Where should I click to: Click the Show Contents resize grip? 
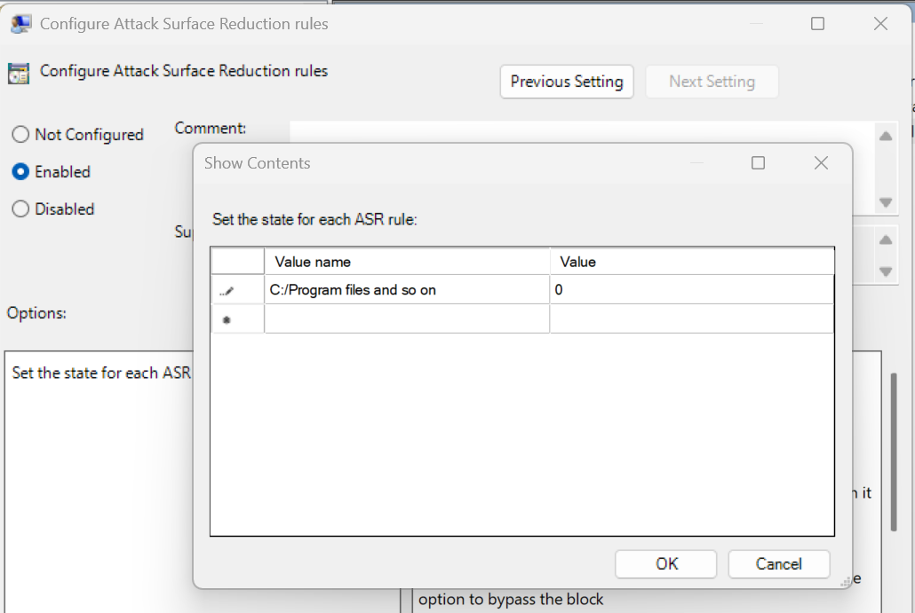click(846, 582)
